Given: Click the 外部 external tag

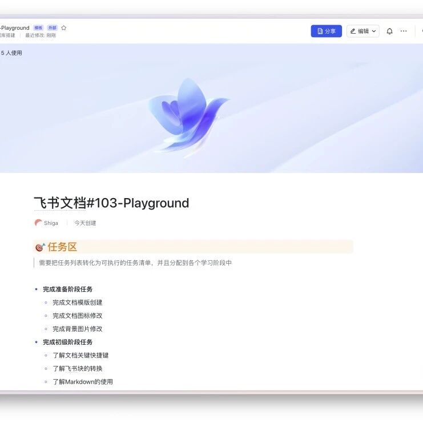Looking at the screenshot, I should [52, 28].
